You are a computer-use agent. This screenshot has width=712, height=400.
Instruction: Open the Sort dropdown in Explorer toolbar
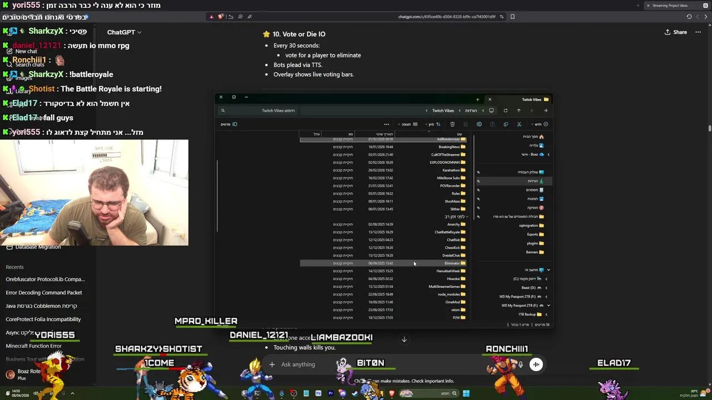coord(434,124)
